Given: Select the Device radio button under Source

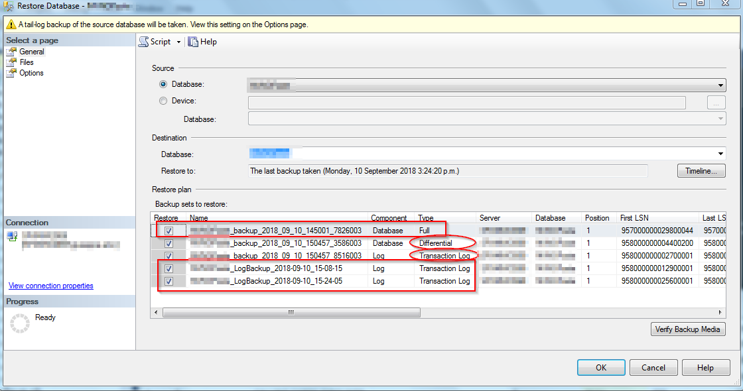Looking at the screenshot, I should (x=163, y=101).
